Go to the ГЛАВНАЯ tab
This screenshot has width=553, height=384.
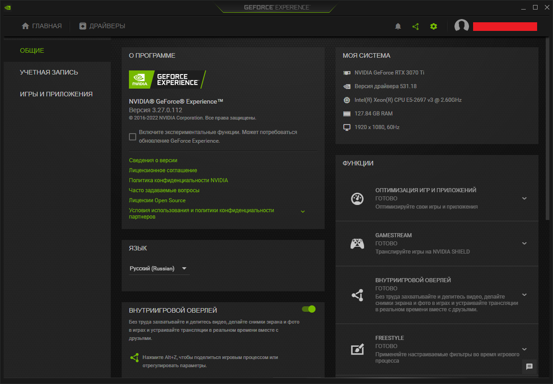pos(42,26)
